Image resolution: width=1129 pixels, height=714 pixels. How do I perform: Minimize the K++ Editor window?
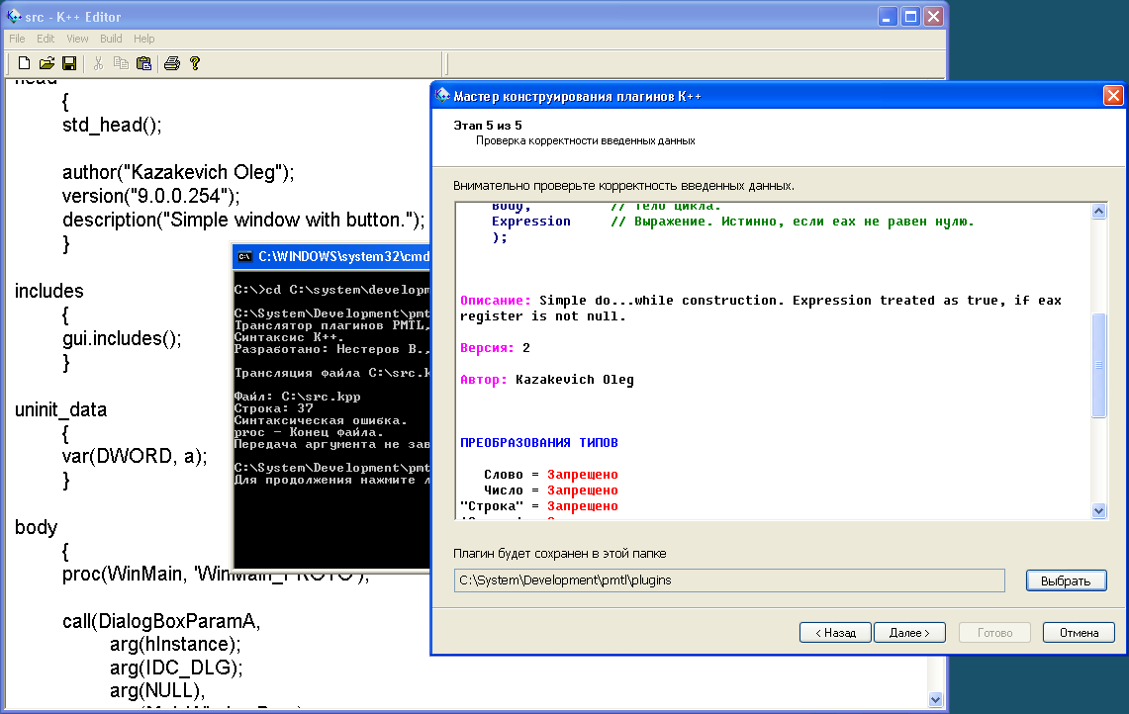[888, 16]
